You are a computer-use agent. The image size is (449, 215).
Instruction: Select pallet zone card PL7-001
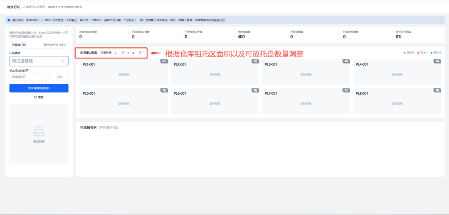click(x=306, y=102)
